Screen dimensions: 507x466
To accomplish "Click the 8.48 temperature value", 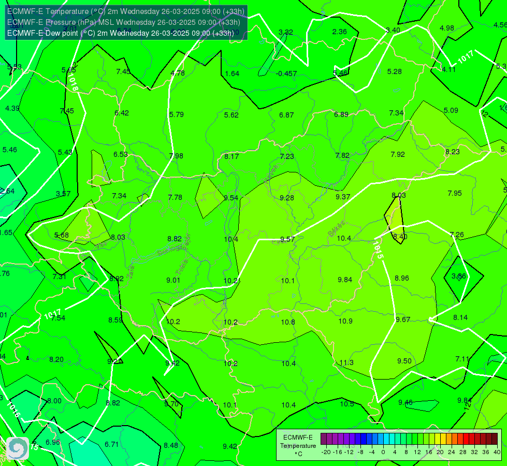I will point(171,446).
